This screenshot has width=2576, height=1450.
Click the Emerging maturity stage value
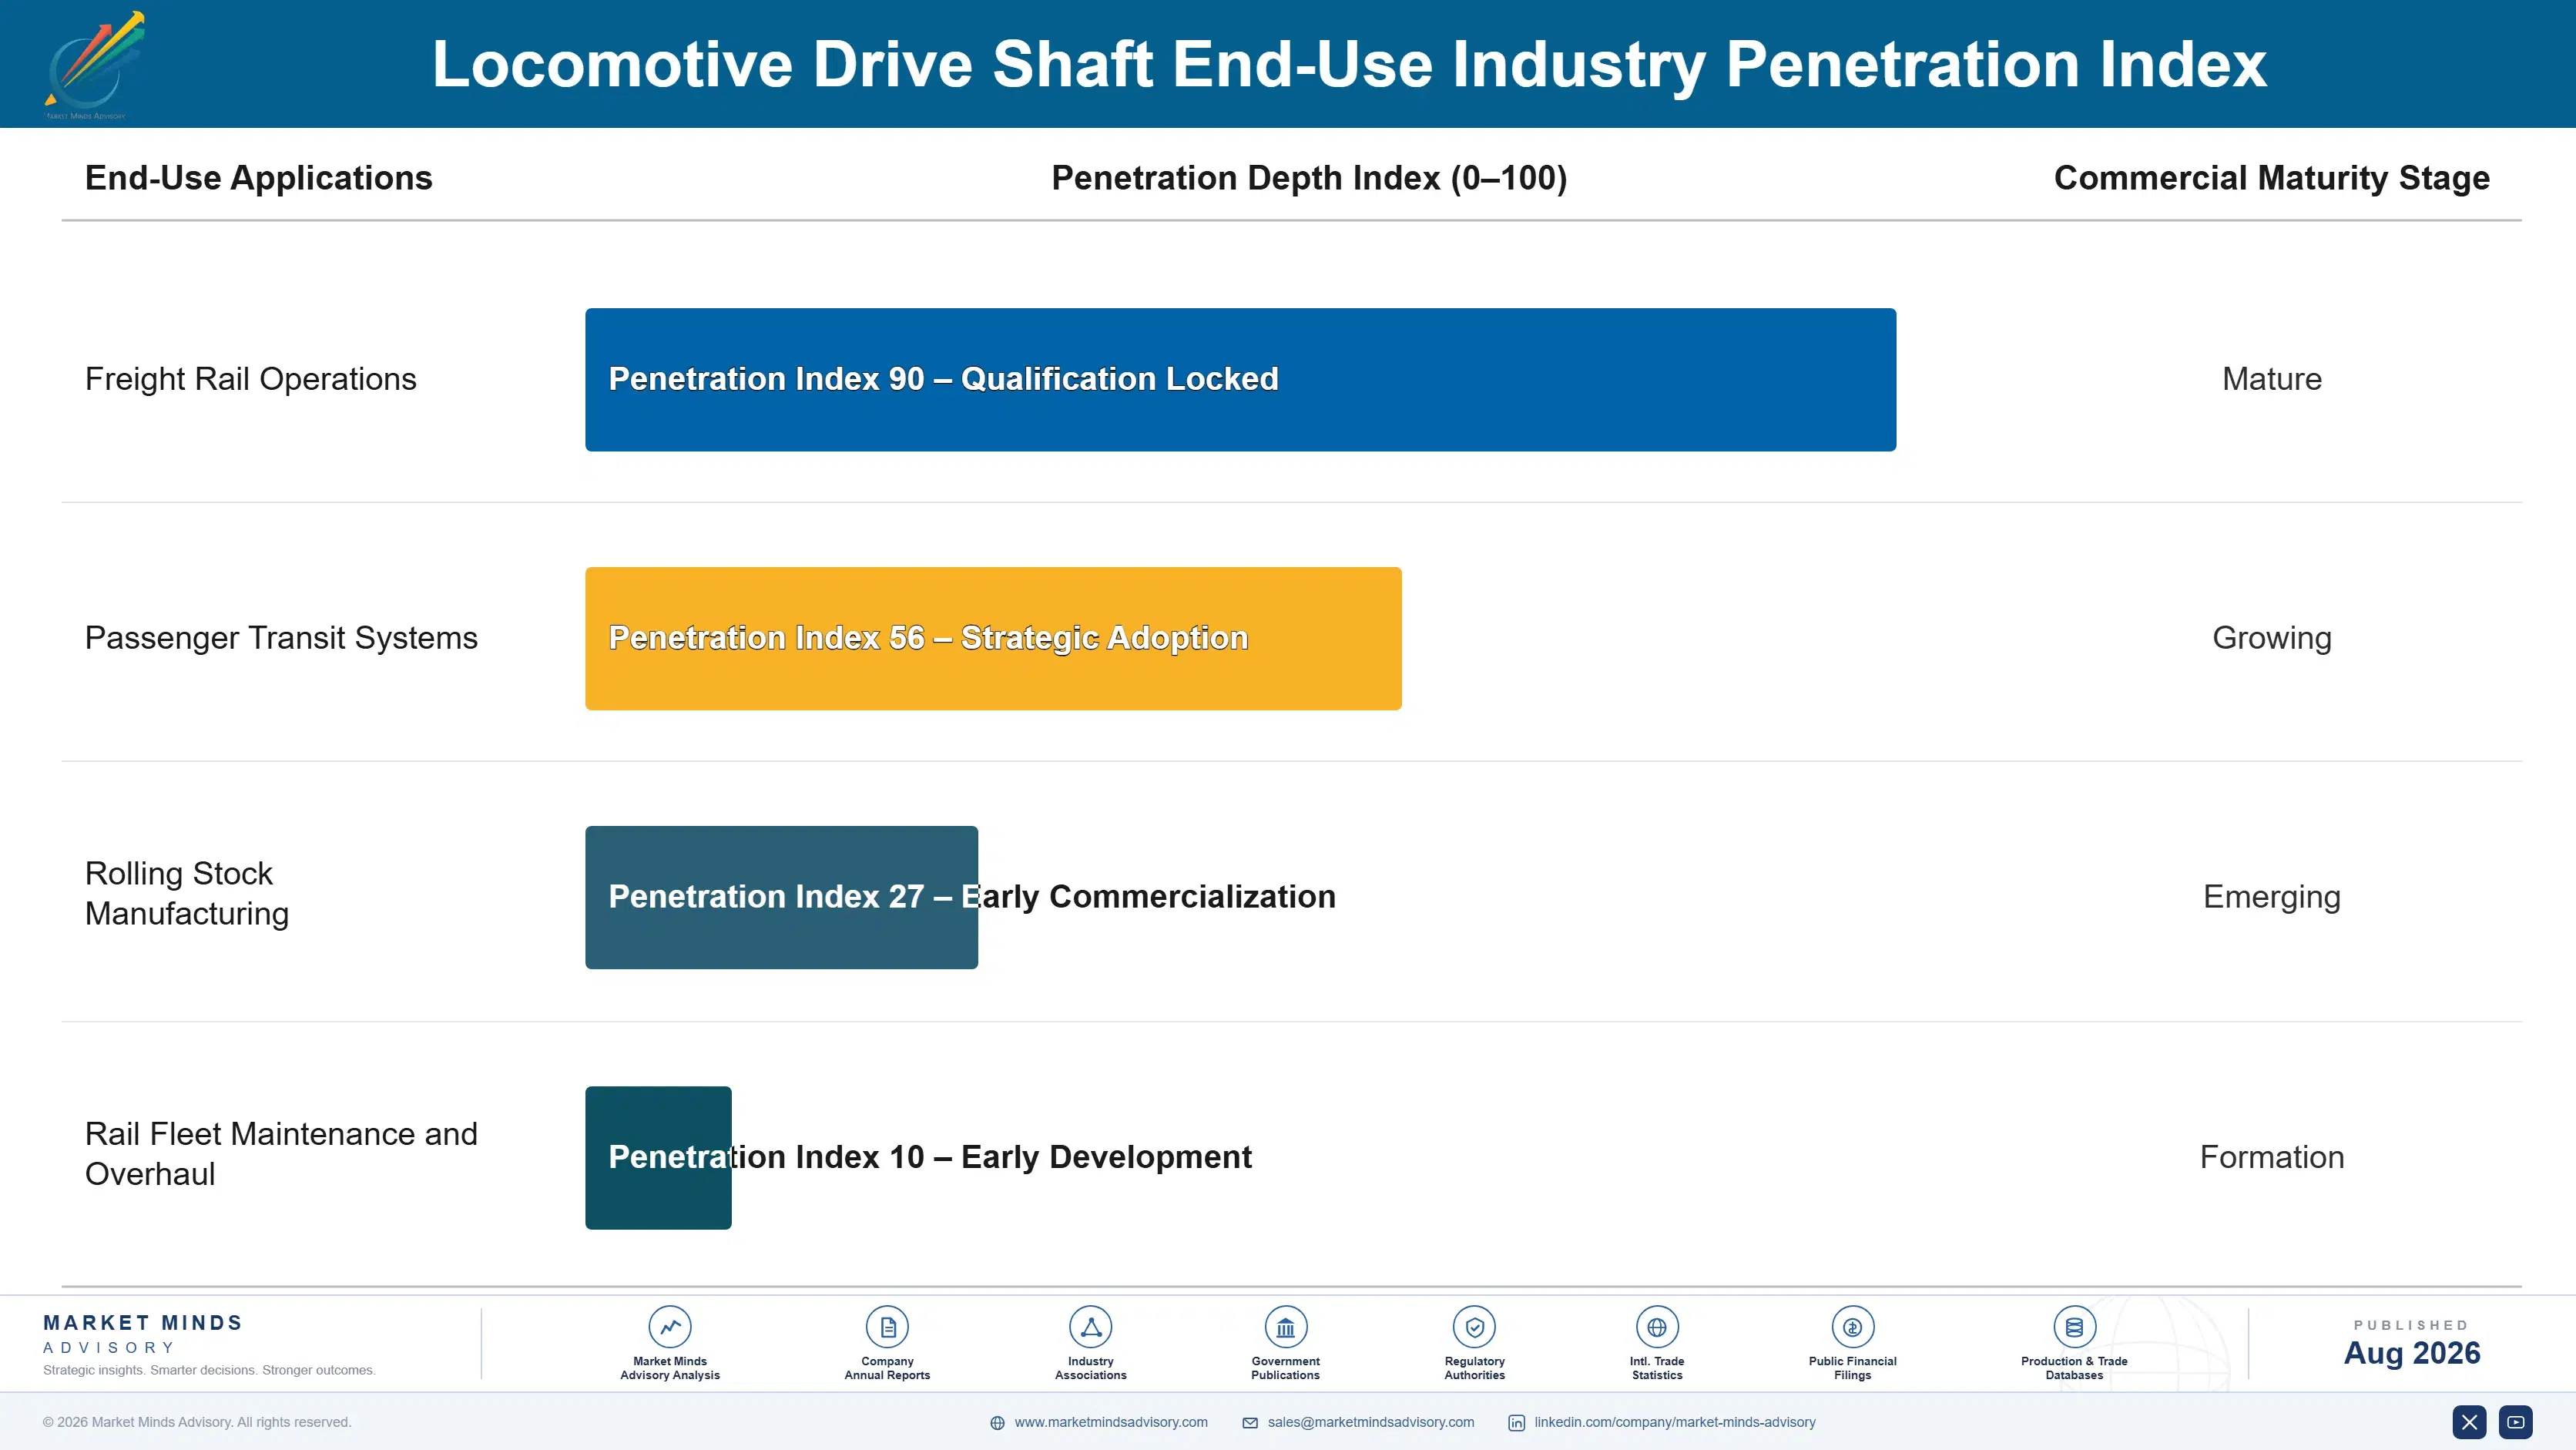2272,897
